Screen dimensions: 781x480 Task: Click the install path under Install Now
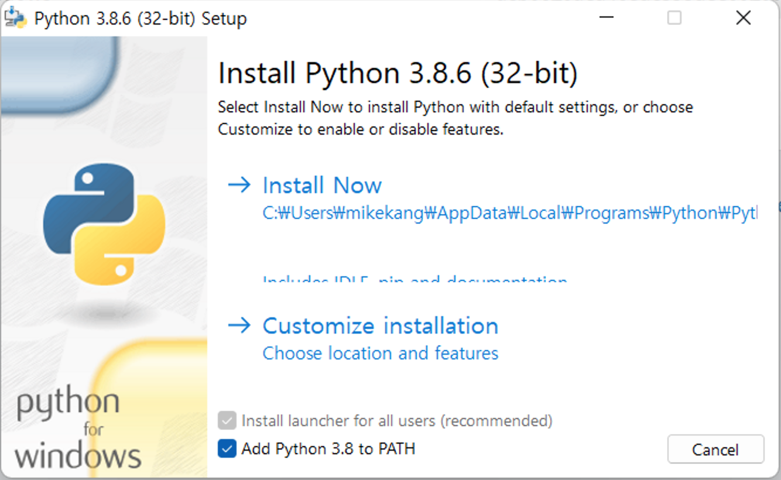pyautogui.click(x=509, y=214)
